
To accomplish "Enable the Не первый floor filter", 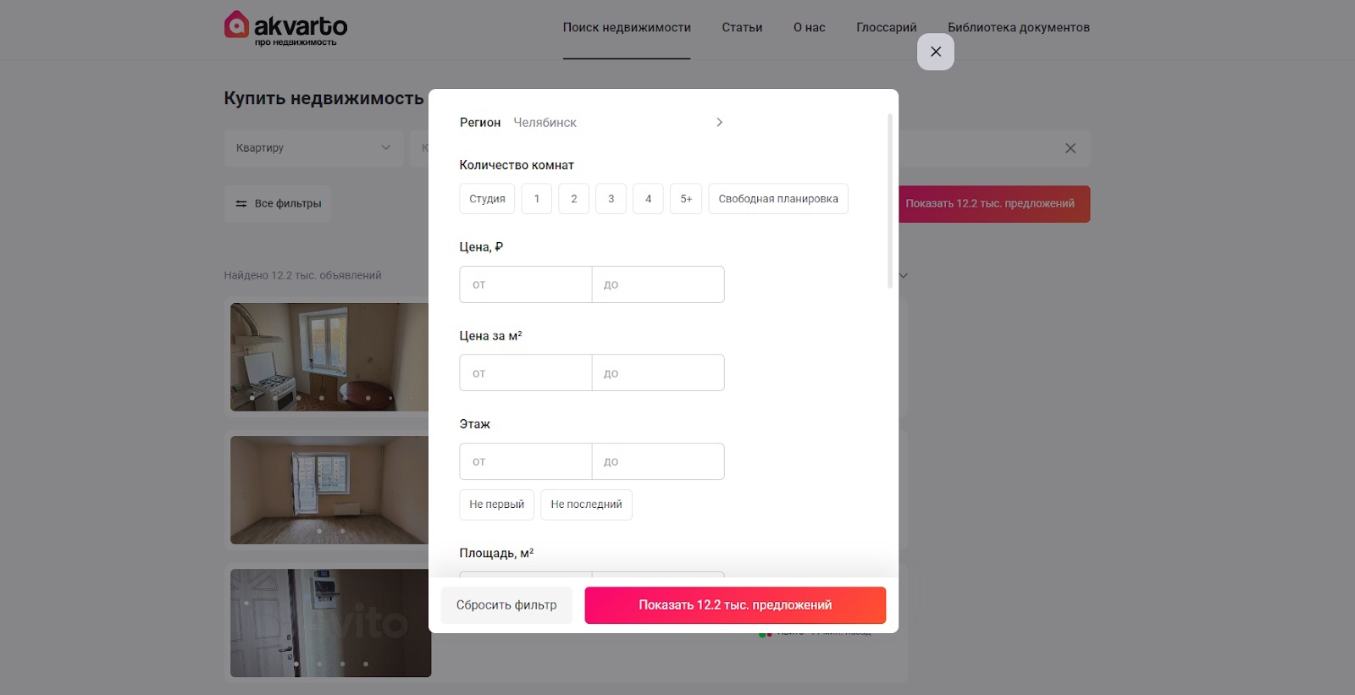I will point(497,505).
